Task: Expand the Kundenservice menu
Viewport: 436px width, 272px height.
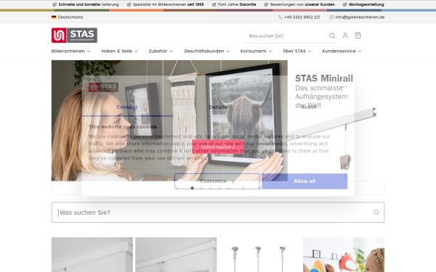Action: 342,51
